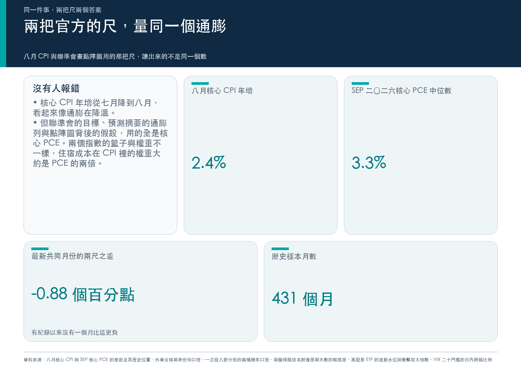The height and width of the screenshot is (375, 521).
Task: Click label 八月核心 CPI 年增
Action: pyautogui.click(x=222, y=91)
